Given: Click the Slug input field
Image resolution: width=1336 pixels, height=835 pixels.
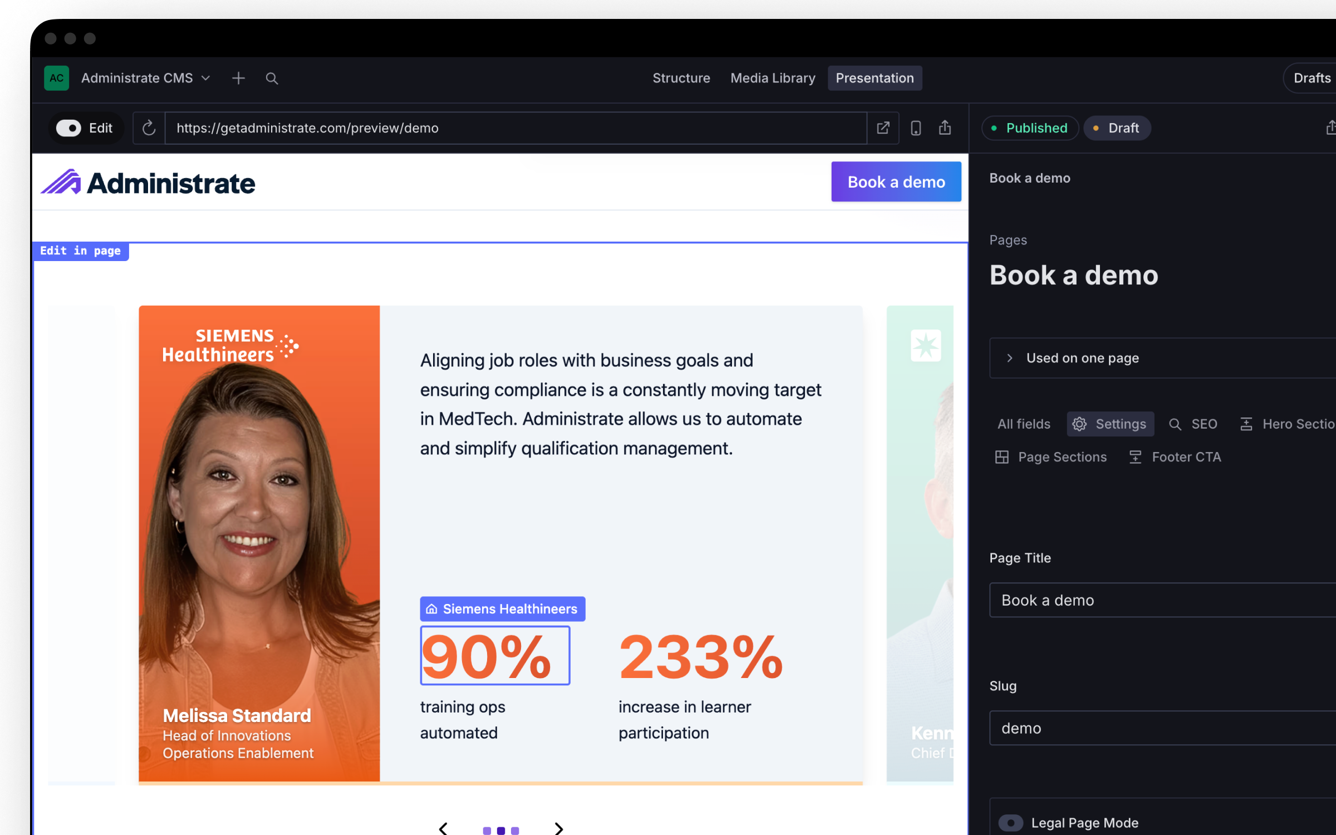Looking at the screenshot, I should [1162, 728].
